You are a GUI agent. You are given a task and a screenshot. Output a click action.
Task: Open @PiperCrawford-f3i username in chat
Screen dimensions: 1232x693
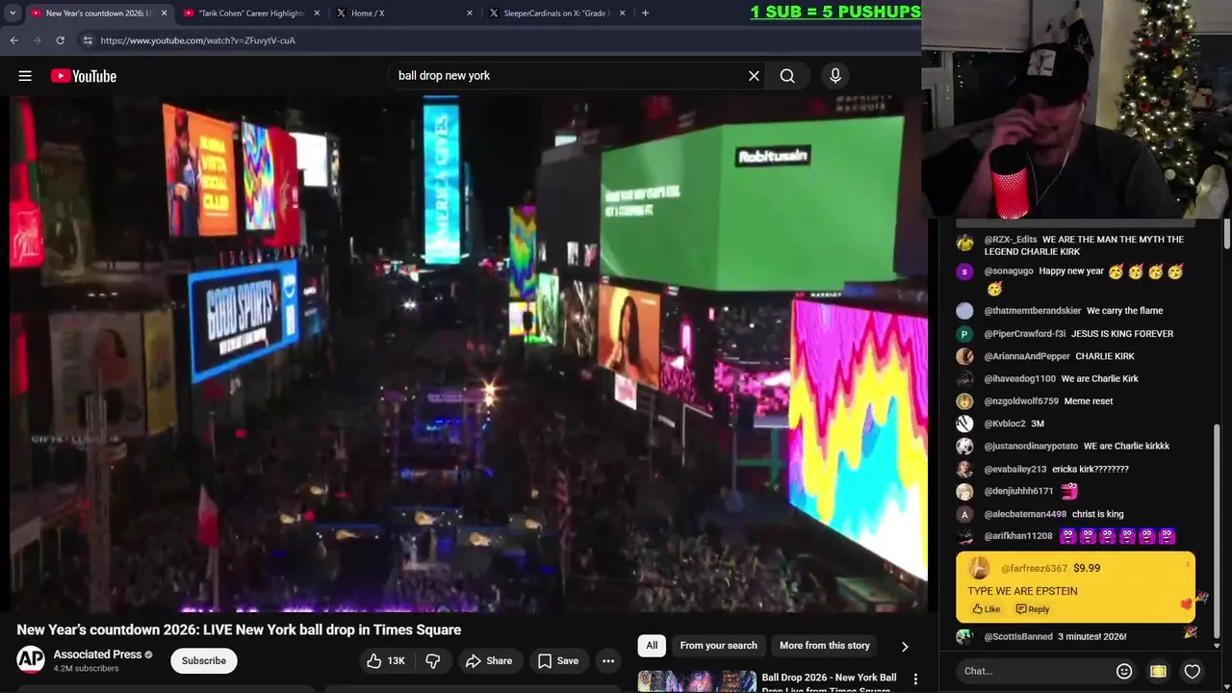[1025, 334]
